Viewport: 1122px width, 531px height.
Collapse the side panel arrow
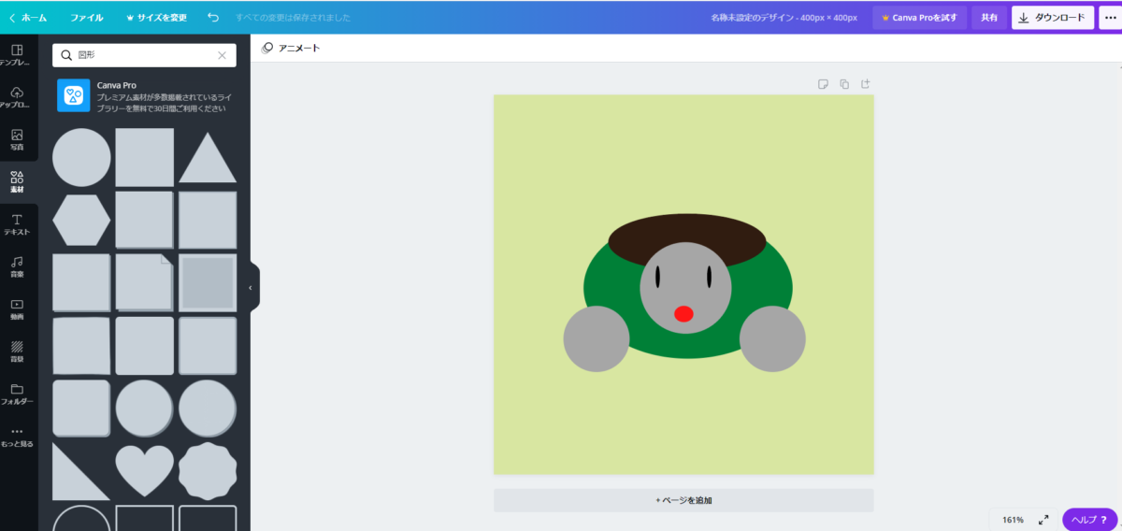(251, 288)
